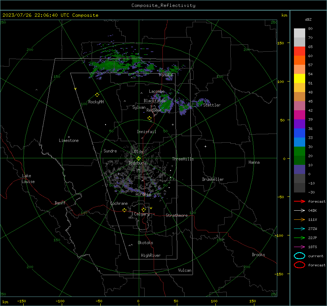Click the Okotoks city label
Viewport: 327px width, 306px height.
[145, 243]
